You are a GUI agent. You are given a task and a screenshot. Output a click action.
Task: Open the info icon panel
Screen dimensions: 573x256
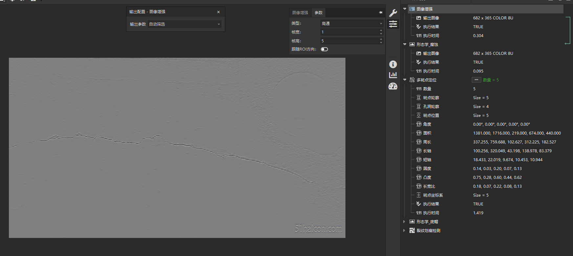tap(393, 64)
